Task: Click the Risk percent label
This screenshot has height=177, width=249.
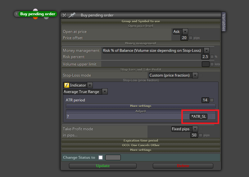Action: [74, 57]
